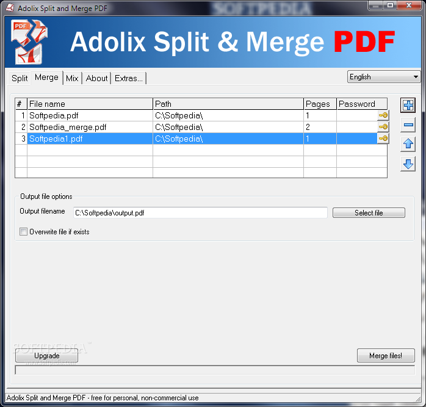
Task: Click the Output filename text field
Action: pyautogui.click(x=200, y=213)
